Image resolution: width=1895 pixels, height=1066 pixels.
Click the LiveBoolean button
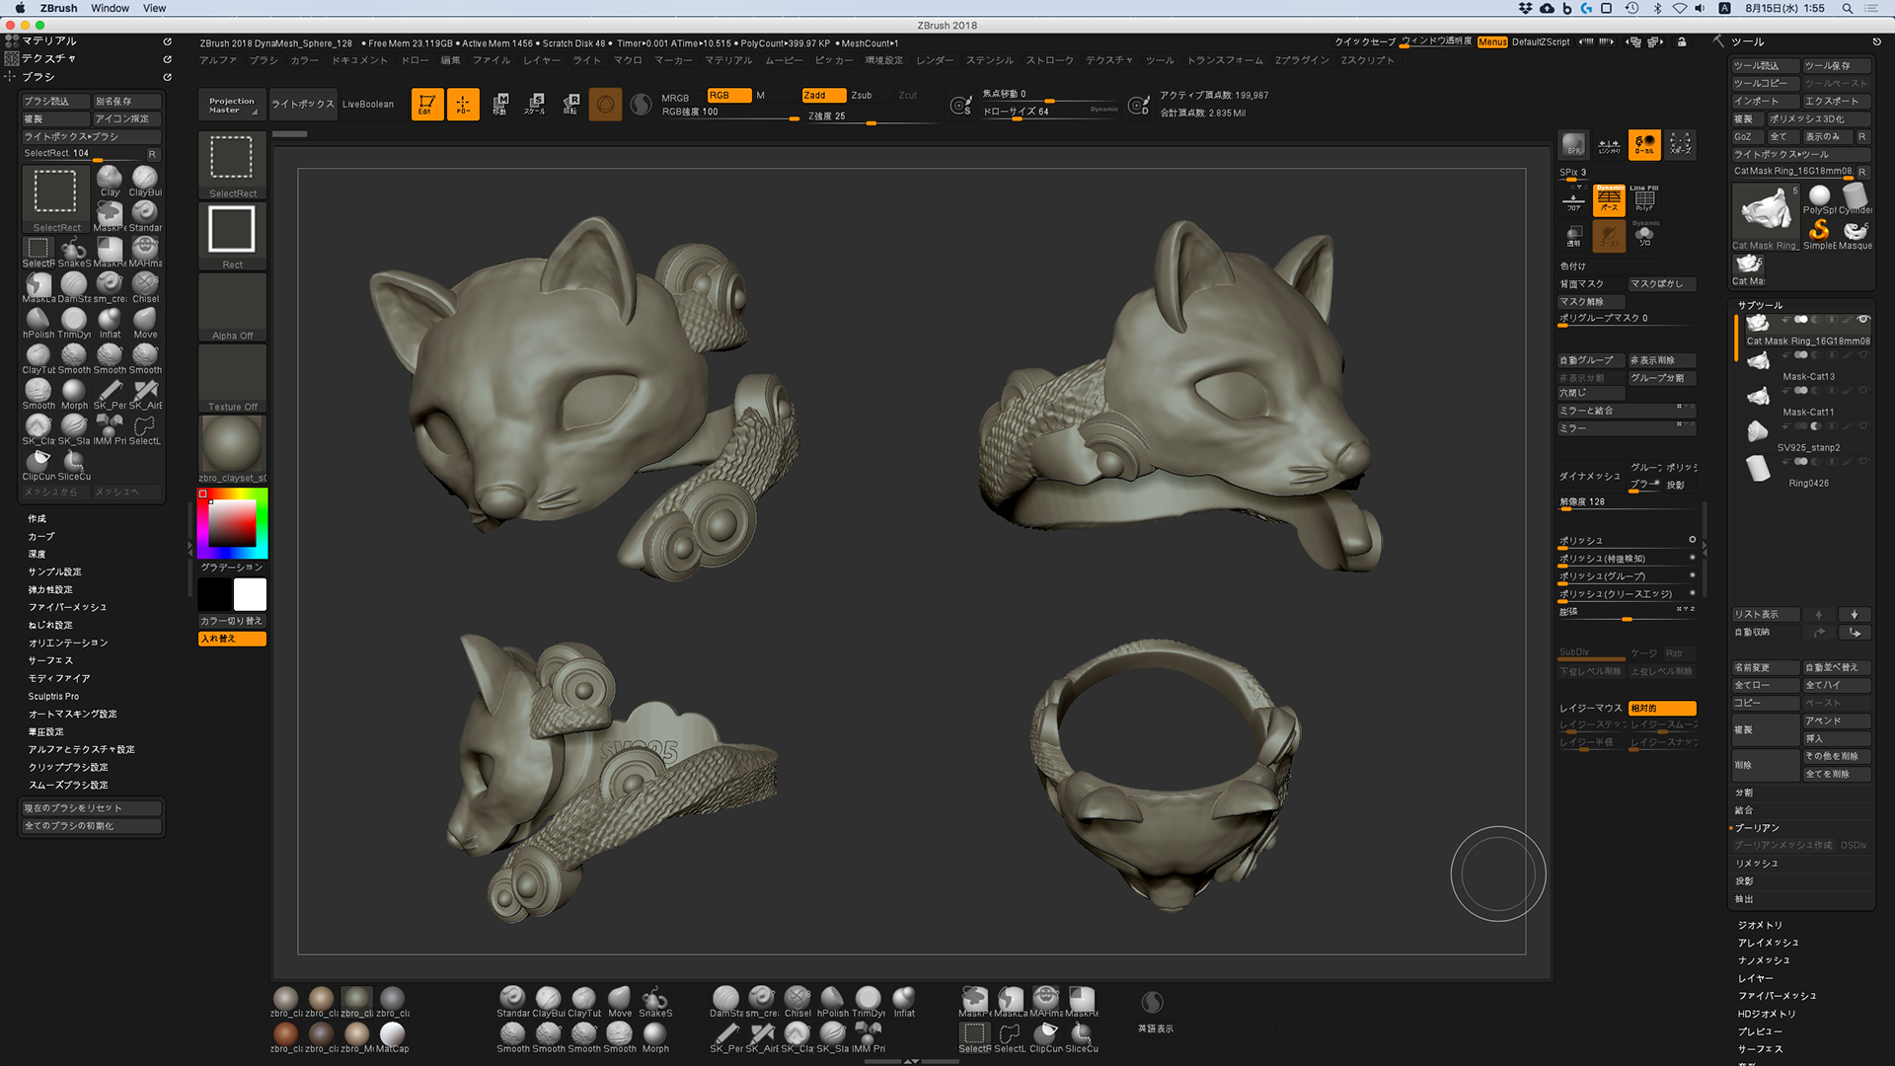tap(367, 105)
